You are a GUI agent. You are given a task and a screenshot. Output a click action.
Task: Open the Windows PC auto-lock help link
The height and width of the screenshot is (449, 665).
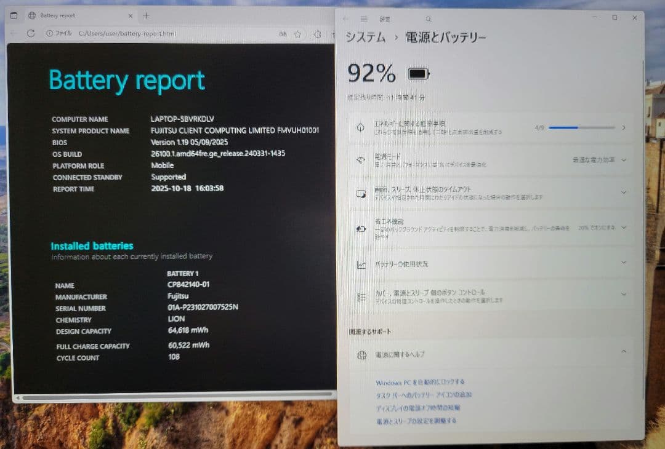pos(419,382)
